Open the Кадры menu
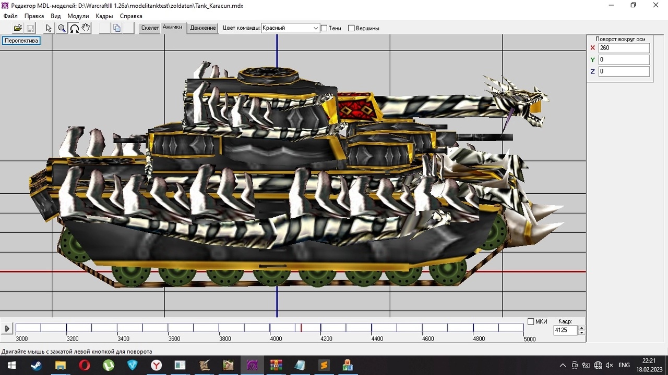The image size is (668, 375). [104, 16]
